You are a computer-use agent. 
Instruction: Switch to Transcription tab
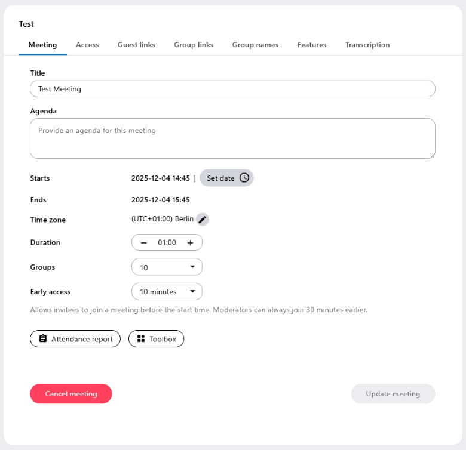[367, 45]
